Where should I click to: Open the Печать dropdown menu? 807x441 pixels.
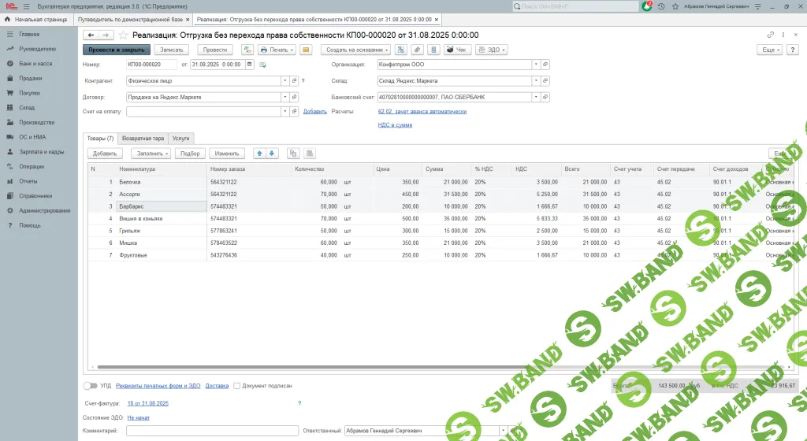tap(277, 50)
